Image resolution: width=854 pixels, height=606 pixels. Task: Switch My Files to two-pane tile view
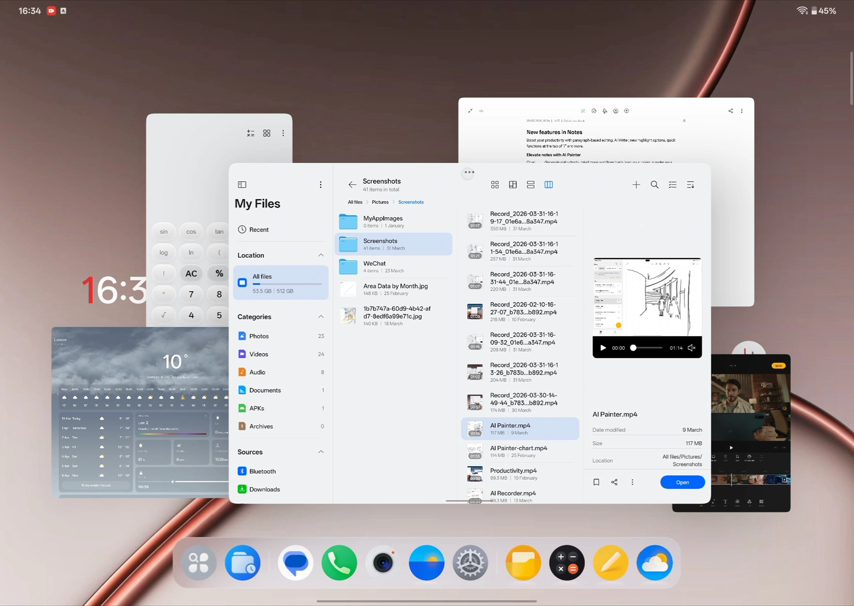pos(512,185)
